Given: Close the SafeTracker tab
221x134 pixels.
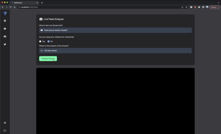Looking at the screenshot, I should [x=37, y=3].
